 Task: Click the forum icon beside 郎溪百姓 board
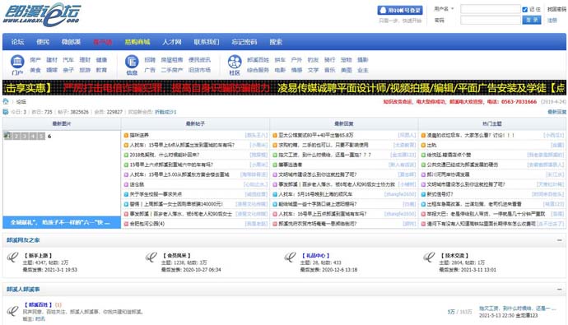click(13, 311)
